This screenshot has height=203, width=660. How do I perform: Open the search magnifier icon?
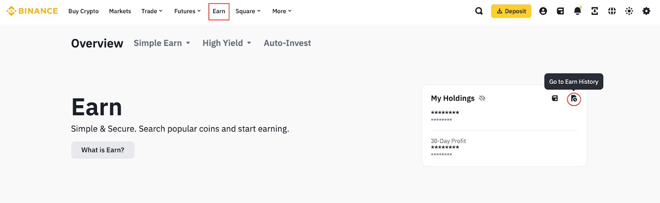pos(479,11)
